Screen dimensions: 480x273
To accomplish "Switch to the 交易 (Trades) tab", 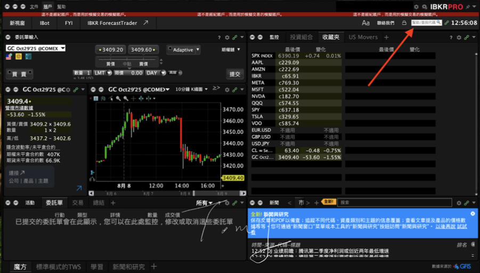I will 77,203.
